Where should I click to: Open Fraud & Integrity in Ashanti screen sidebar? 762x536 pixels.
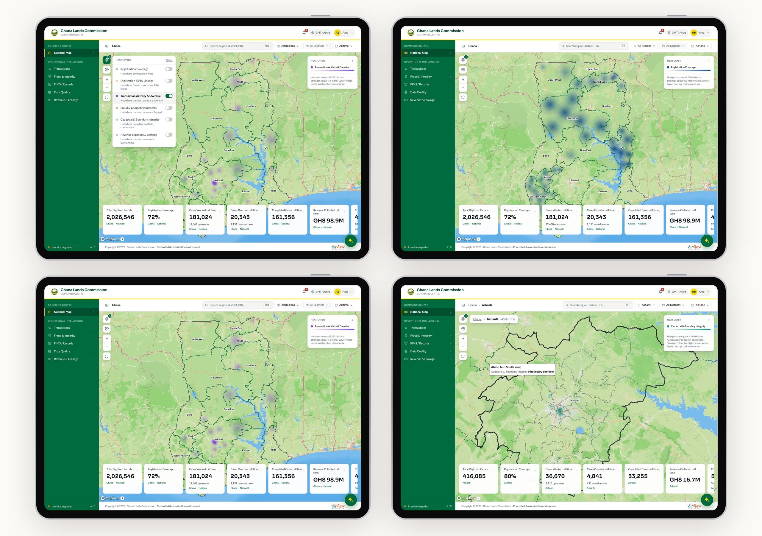coord(428,335)
